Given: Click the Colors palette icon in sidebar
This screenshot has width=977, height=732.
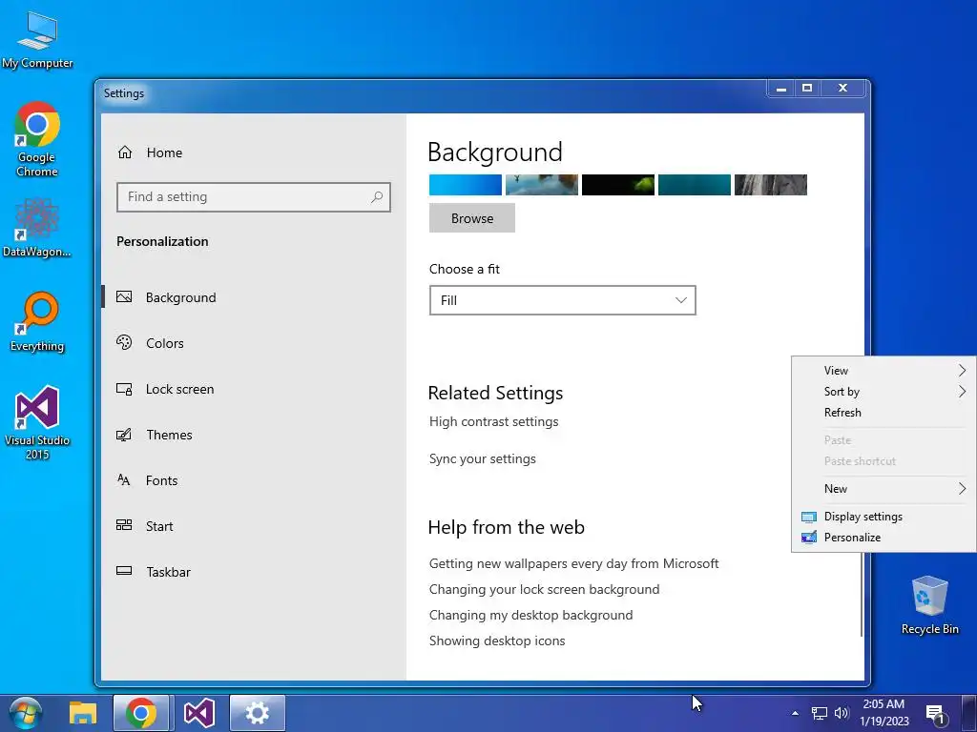Looking at the screenshot, I should (x=124, y=342).
